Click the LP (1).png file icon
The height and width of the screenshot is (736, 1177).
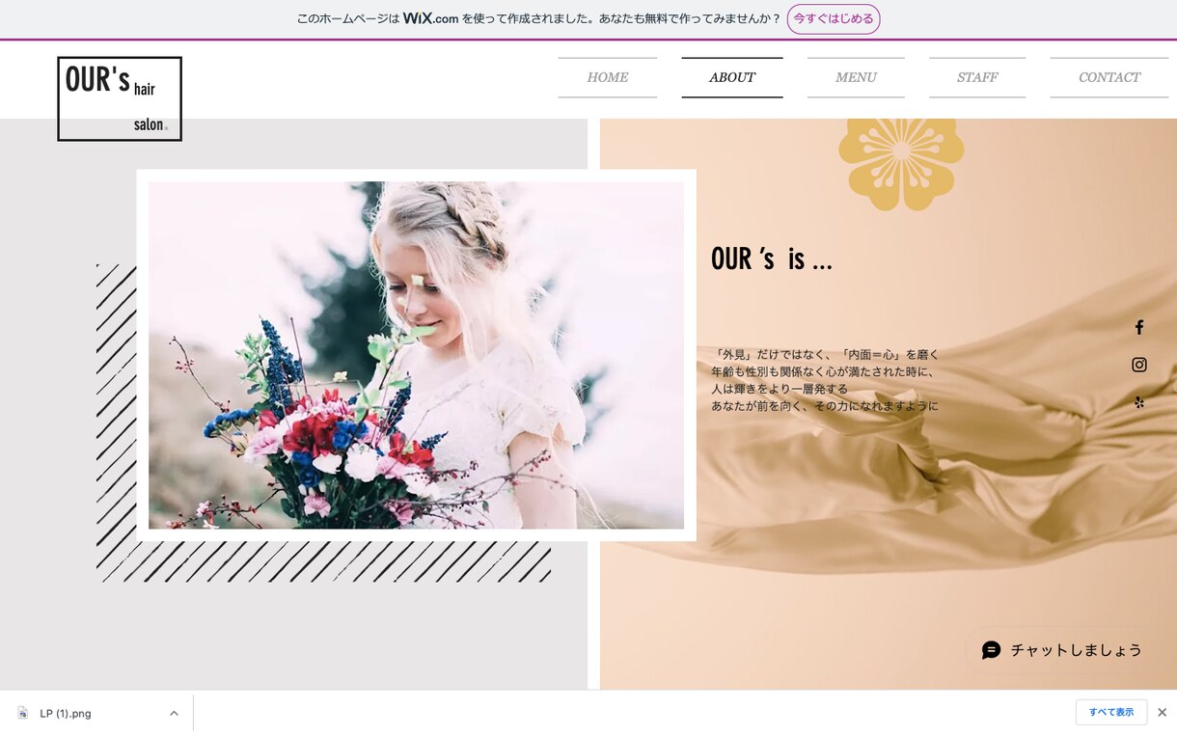coord(22,714)
